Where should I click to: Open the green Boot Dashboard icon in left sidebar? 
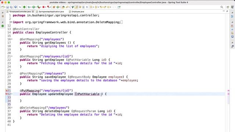click(3, 26)
